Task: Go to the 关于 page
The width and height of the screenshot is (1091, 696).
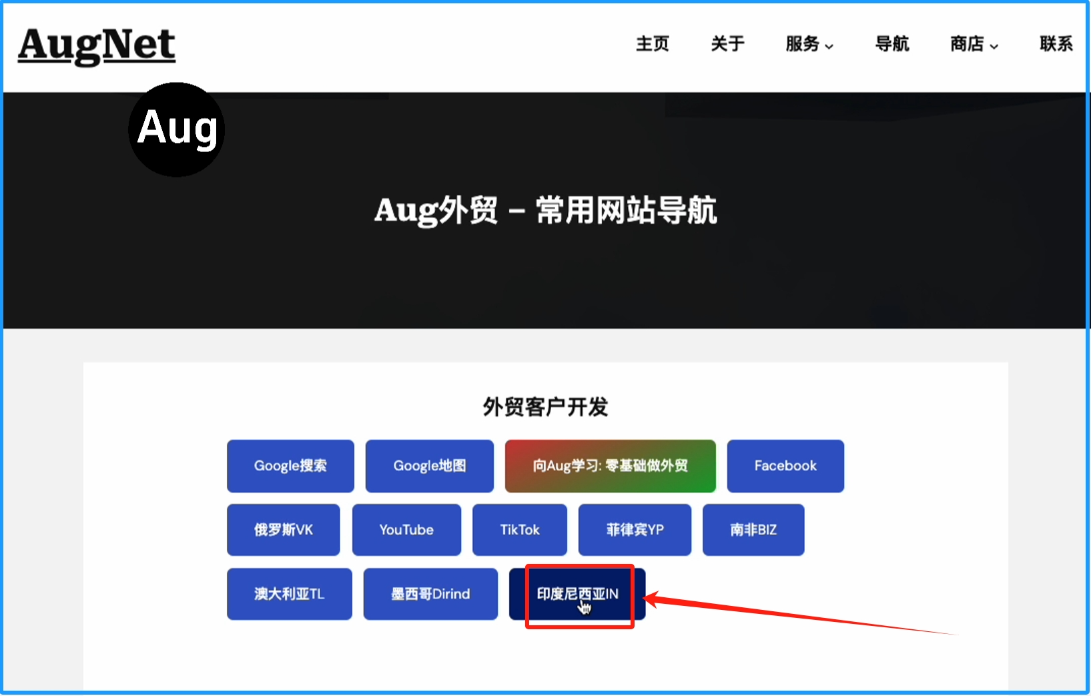Action: [727, 44]
